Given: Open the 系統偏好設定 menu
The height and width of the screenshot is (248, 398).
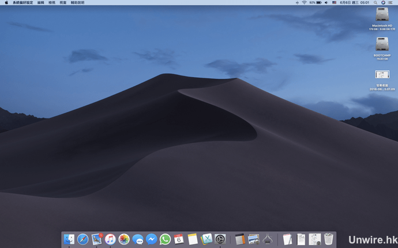Looking at the screenshot, I should click(x=23, y=2).
